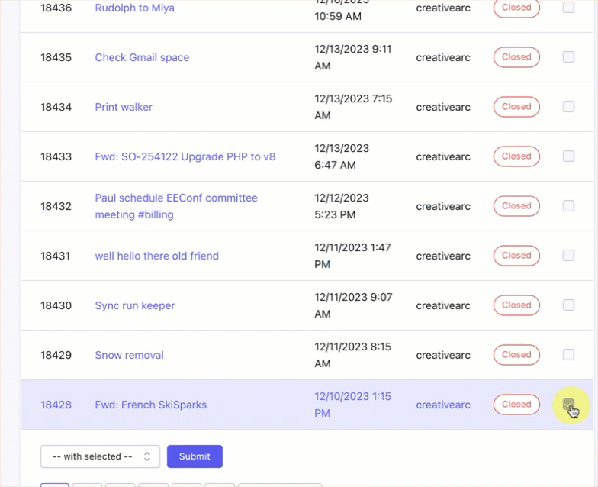Mark the Snow removal row checkbox
This screenshot has height=487, width=598.
[x=568, y=355]
